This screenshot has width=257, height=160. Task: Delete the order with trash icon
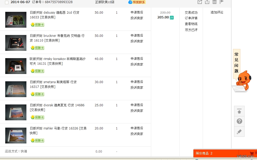215,2
